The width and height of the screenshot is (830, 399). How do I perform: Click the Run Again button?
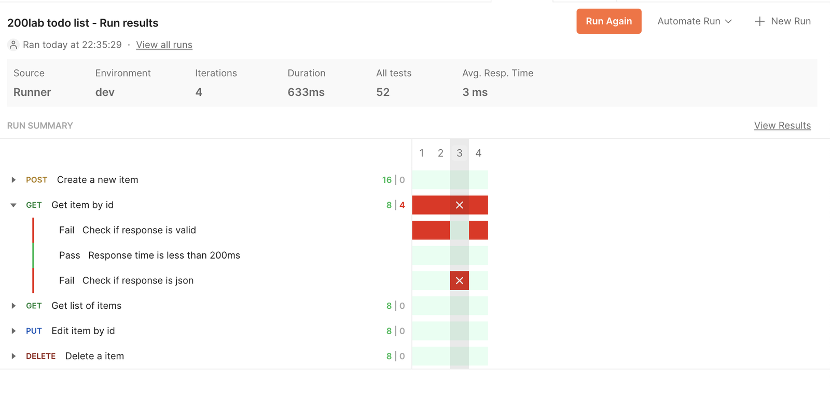pyautogui.click(x=609, y=21)
